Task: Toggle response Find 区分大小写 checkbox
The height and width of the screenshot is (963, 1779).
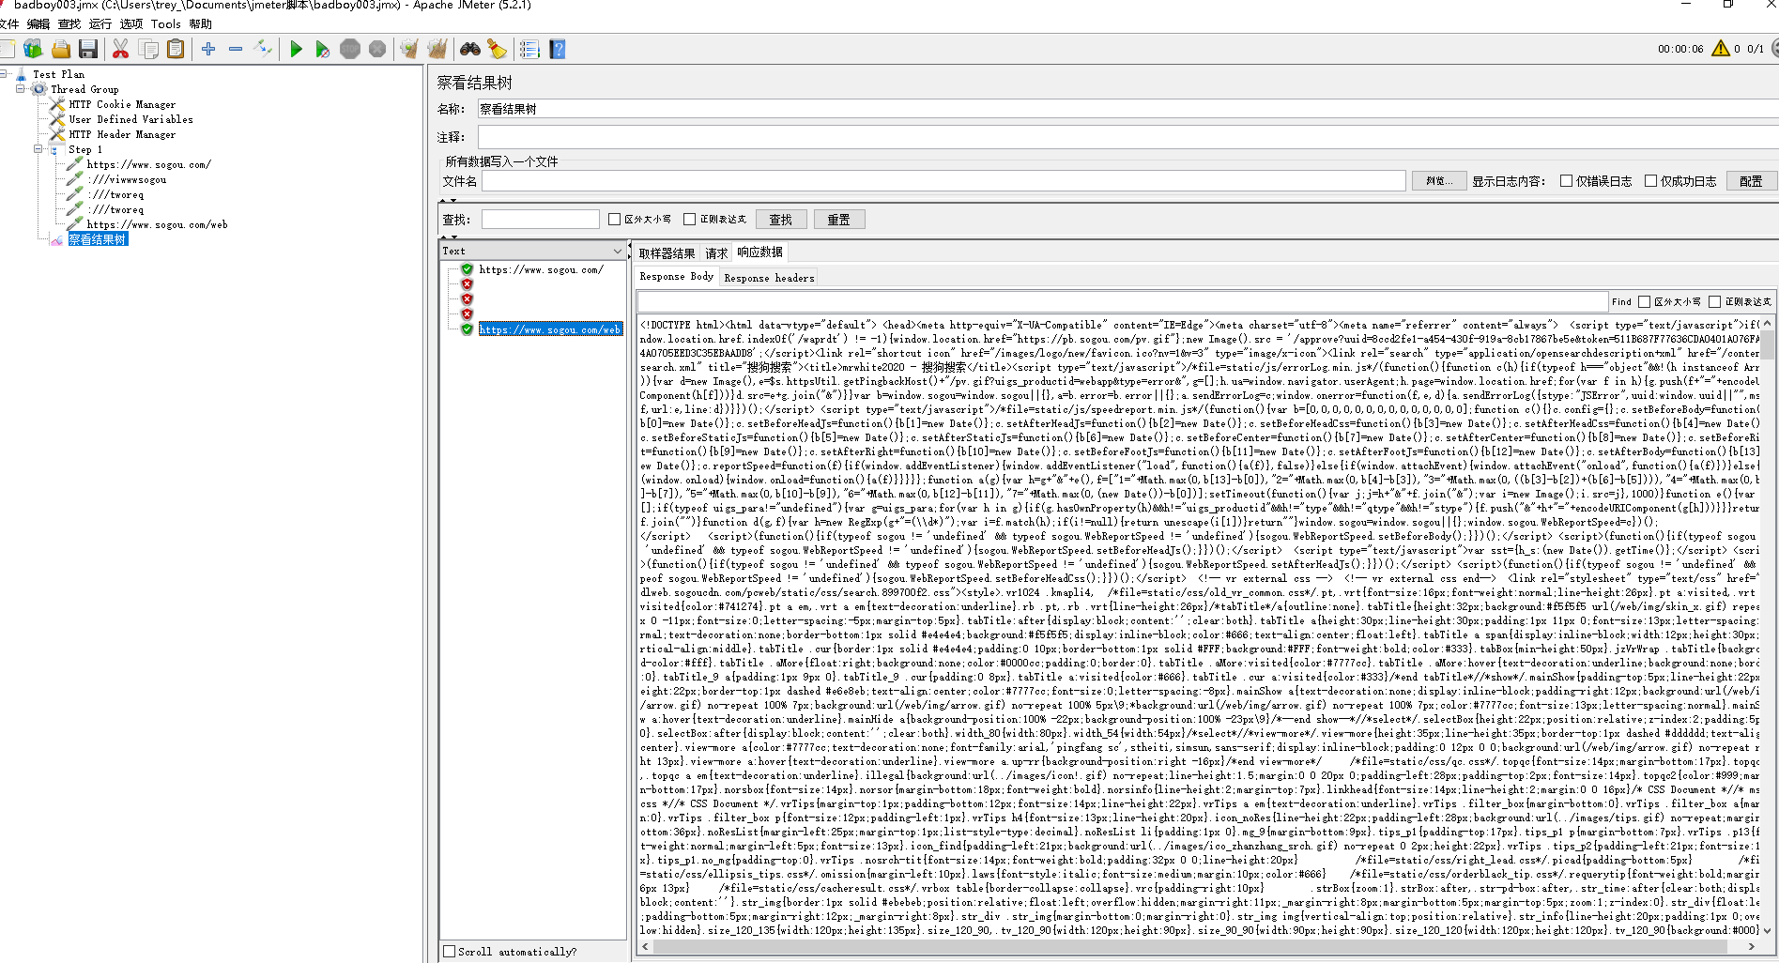Action: coord(1644,302)
